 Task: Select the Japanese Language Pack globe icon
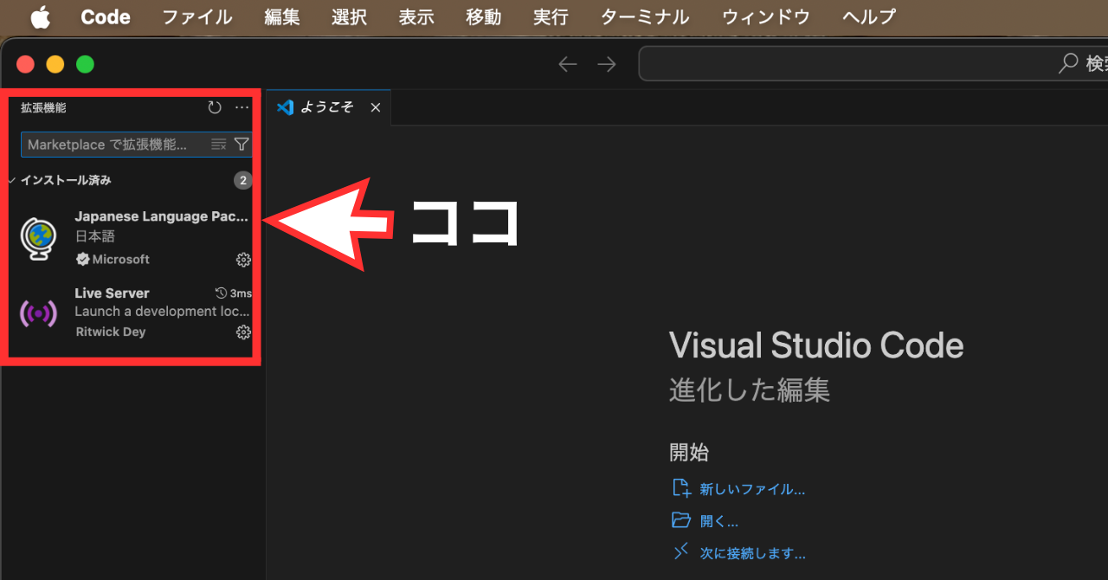[38, 236]
